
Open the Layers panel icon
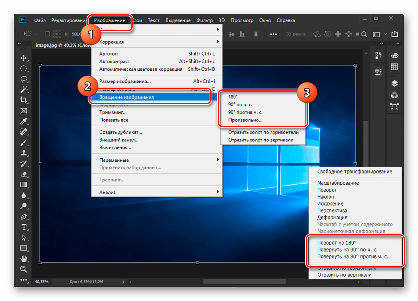(x=395, y=83)
